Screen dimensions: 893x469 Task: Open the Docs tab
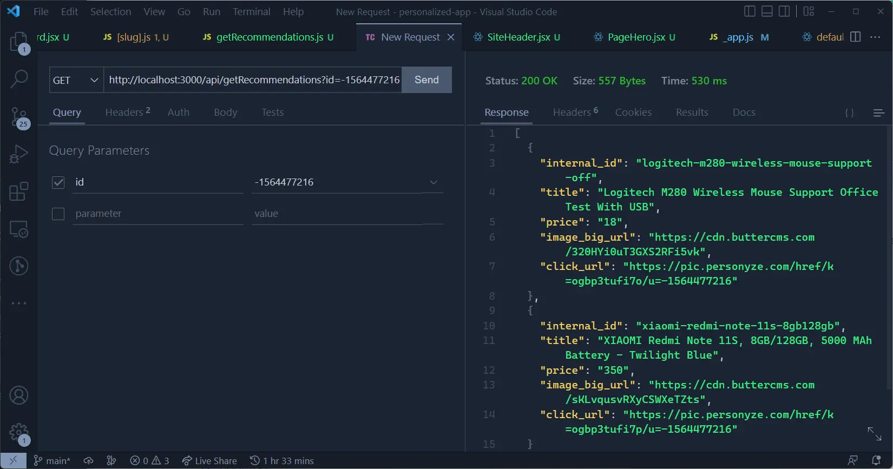tap(744, 112)
